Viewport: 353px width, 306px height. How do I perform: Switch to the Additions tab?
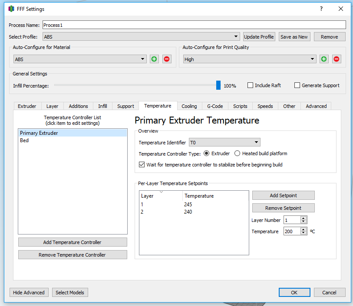point(78,106)
